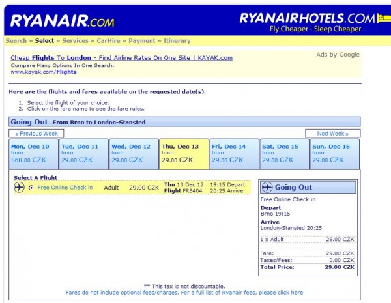The height and width of the screenshot is (303, 391).
Task: Click the 20:25 Arrive time
Action: point(226,191)
